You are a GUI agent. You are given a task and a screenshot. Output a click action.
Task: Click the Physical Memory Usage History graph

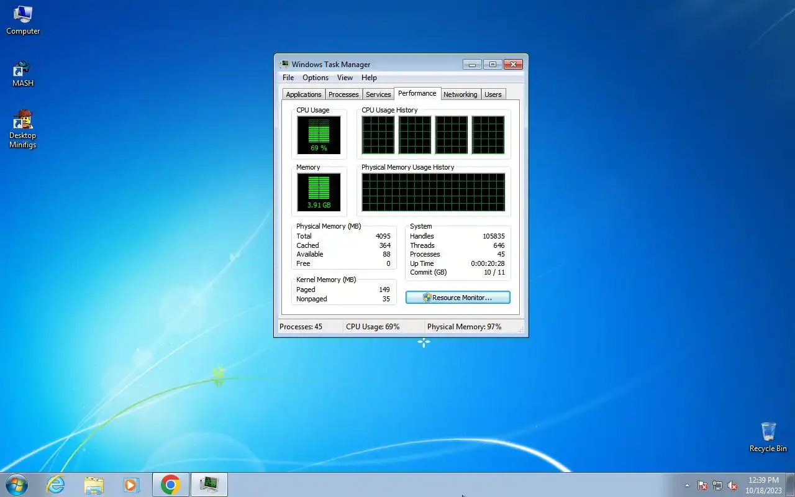coord(434,192)
